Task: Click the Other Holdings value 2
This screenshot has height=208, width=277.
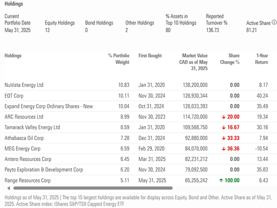Action: 126,30
